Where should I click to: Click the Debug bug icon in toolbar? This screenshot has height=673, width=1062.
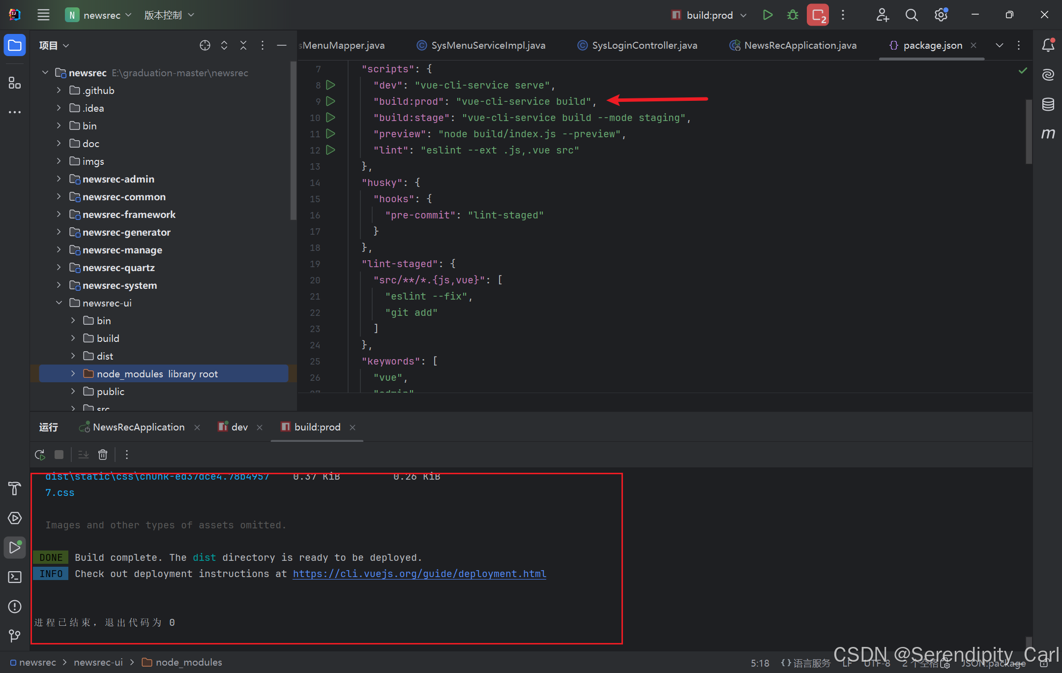click(793, 15)
